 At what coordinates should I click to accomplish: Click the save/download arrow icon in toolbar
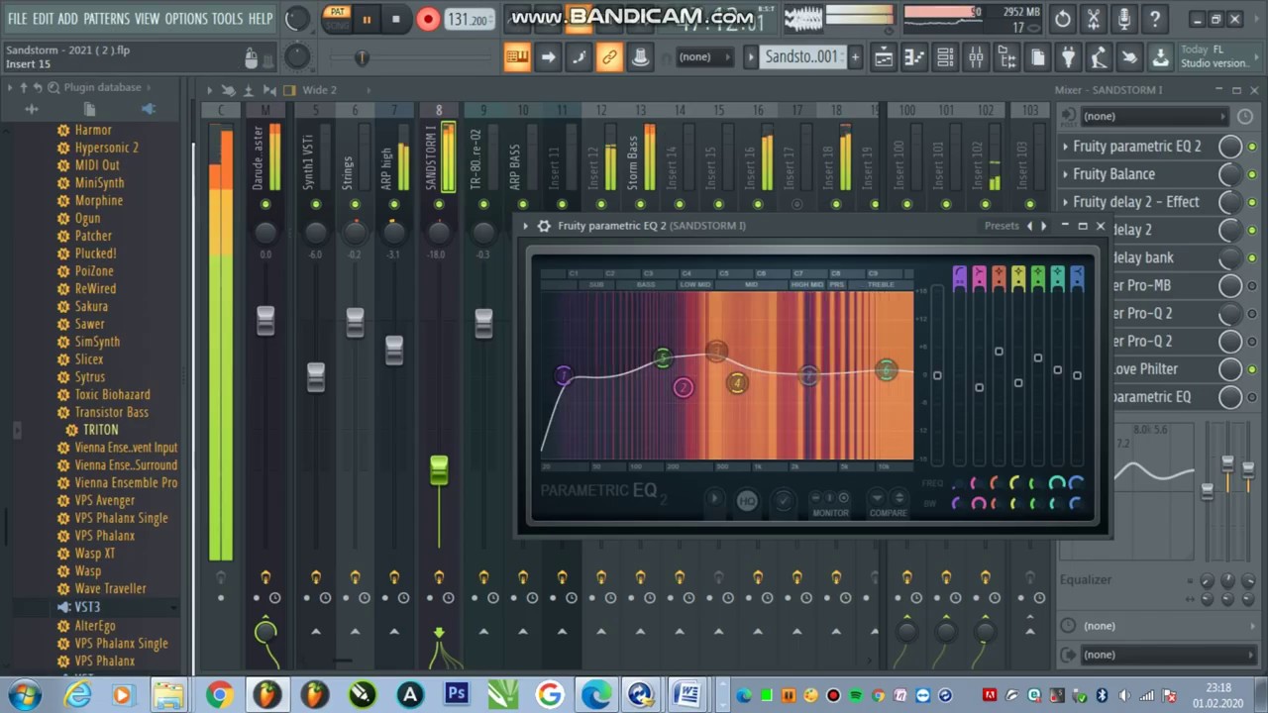click(1160, 57)
